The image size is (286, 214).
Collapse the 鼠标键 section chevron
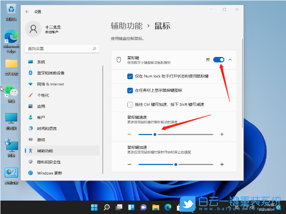pos(230,59)
